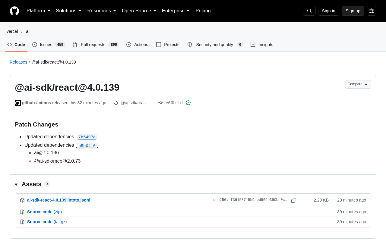
Task: Click the github-actions avatar icon
Action: click(x=18, y=103)
